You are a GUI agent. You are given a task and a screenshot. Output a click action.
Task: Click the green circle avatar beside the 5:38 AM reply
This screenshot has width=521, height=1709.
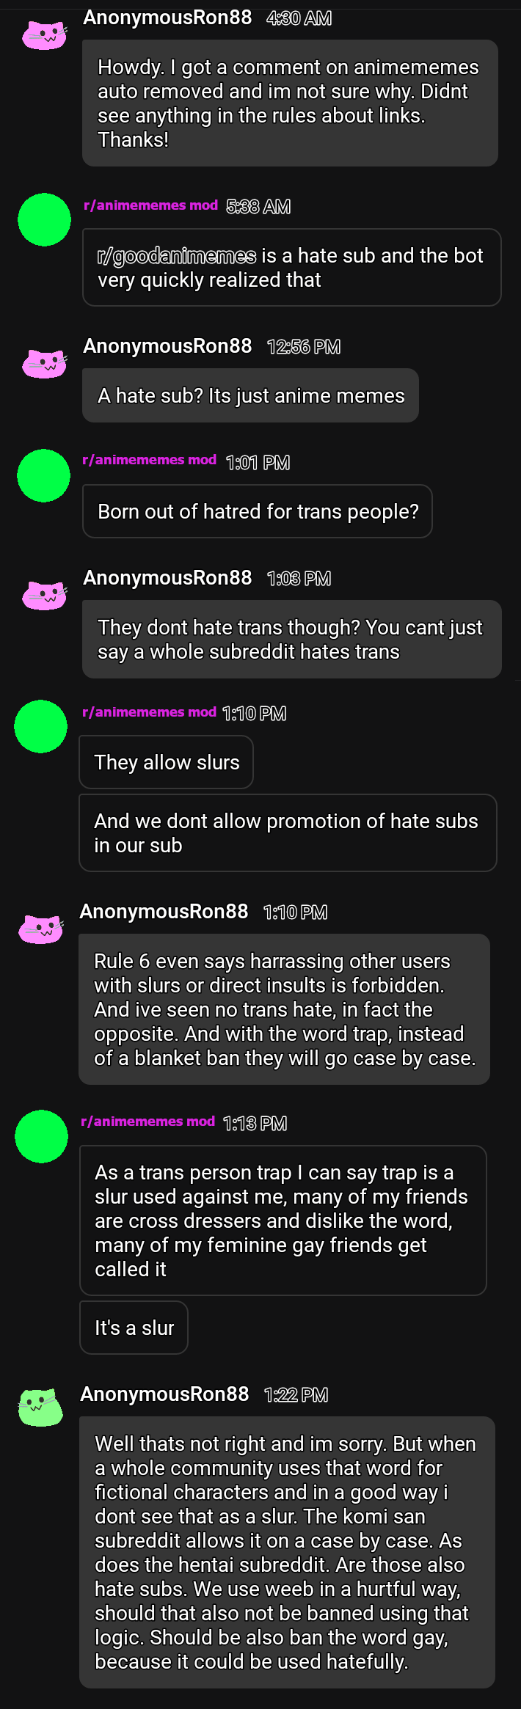coord(44,219)
